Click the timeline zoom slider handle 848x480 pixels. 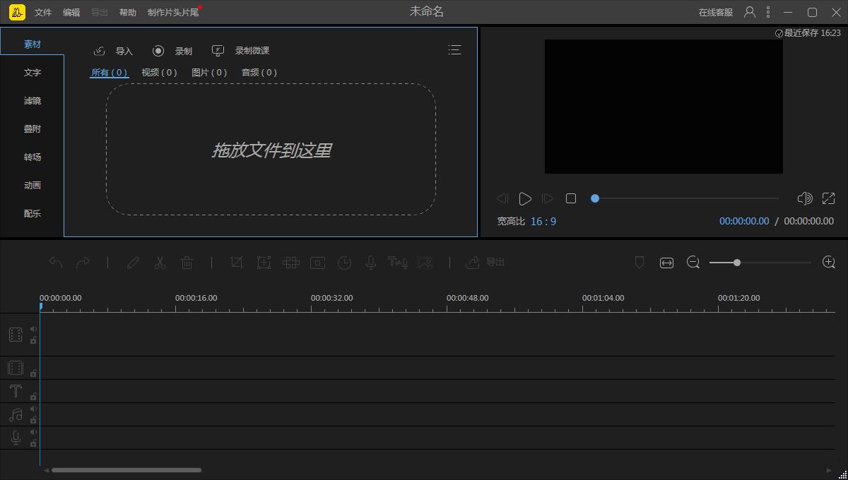click(737, 263)
